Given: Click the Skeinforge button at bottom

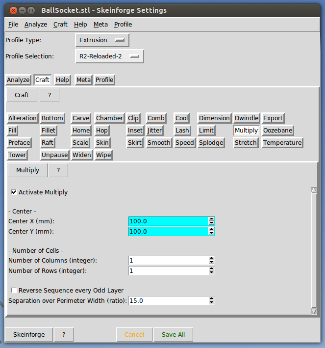Looking at the screenshot, I should pos(29,334).
